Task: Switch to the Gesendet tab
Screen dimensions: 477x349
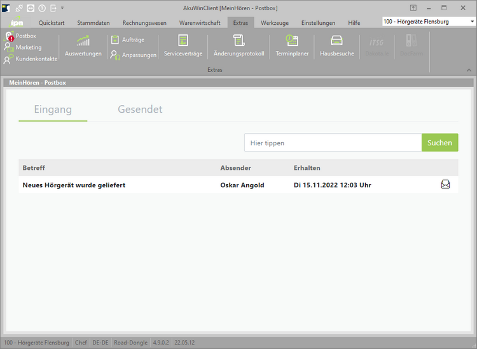Action: 140,110
